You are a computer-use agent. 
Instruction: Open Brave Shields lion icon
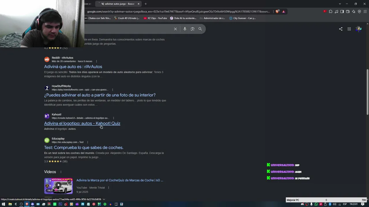[x=277, y=11]
